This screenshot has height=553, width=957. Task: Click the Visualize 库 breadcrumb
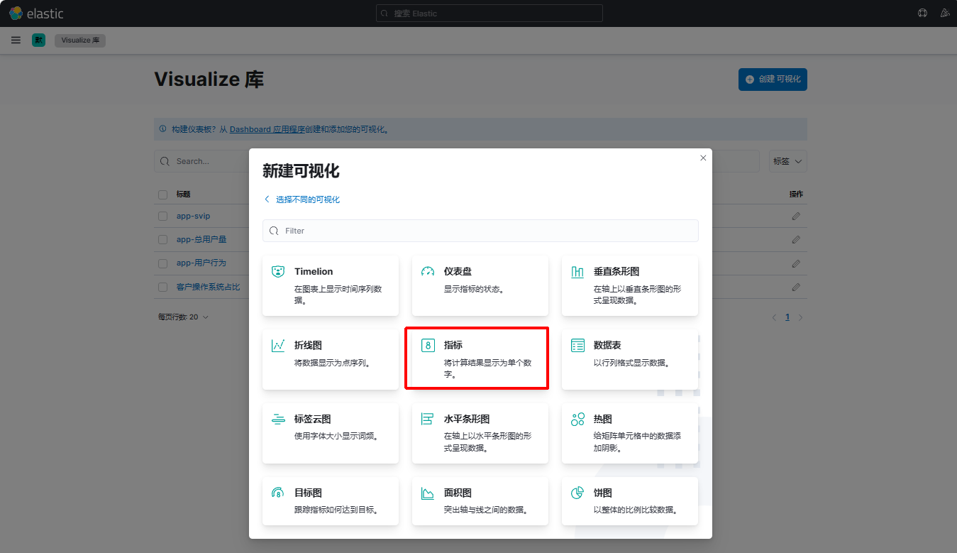click(x=80, y=40)
